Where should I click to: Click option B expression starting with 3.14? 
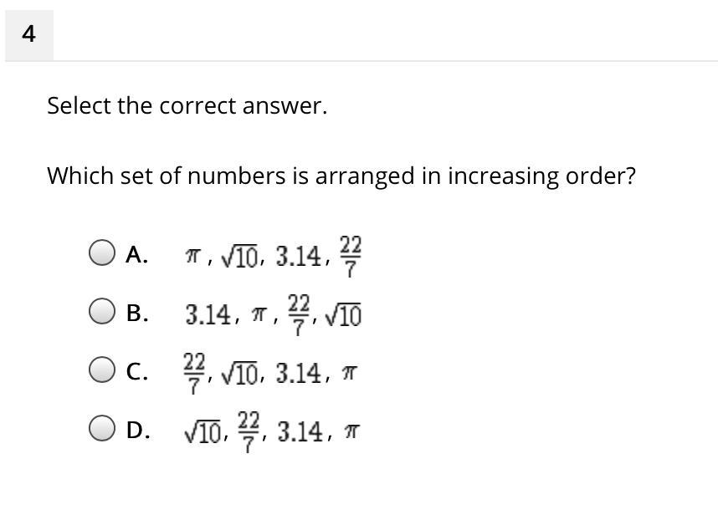274,315
